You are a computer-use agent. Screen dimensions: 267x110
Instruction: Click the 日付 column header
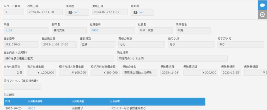click(8, 101)
